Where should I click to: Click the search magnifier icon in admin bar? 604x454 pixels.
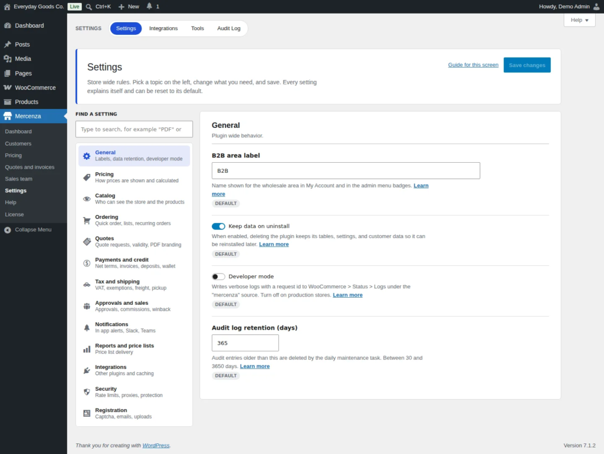point(89,6)
